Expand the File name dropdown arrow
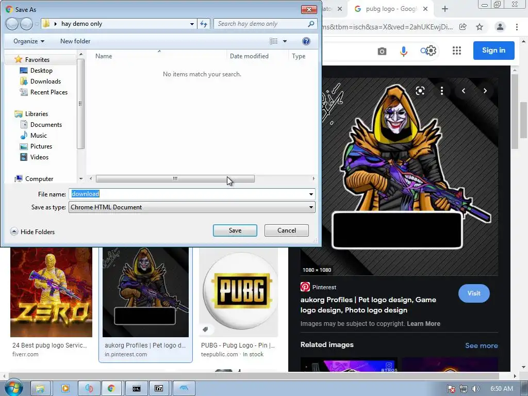The height and width of the screenshot is (396, 528). [x=311, y=194]
